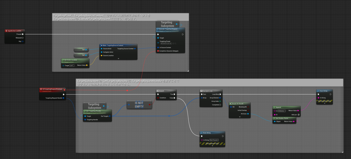Image resolution: width=351 pixels, height=159 pixels.
Task: Click the B input pin on Append
Action: 274,115
